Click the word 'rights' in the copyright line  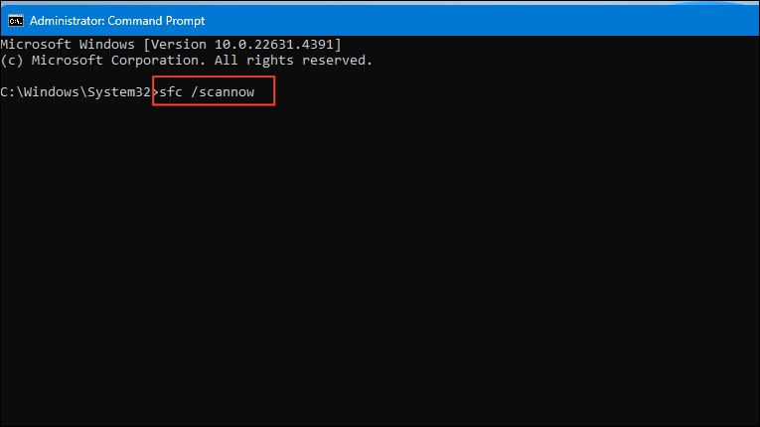(x=270, y=61)
